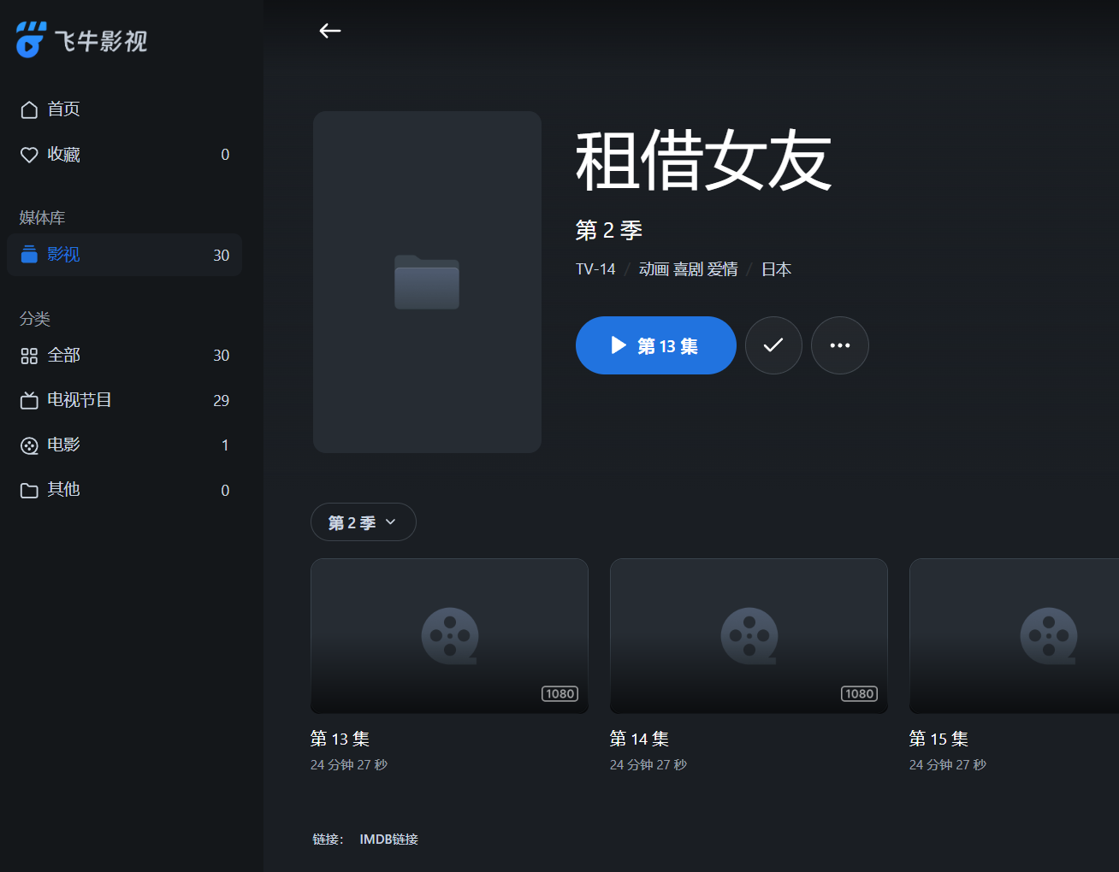Click the 首页 house icon

pos(29,109)
